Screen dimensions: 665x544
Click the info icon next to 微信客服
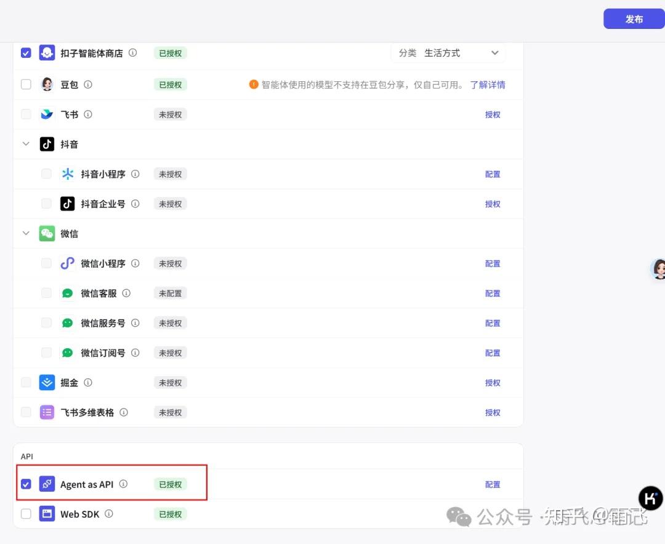pos(126,293)
